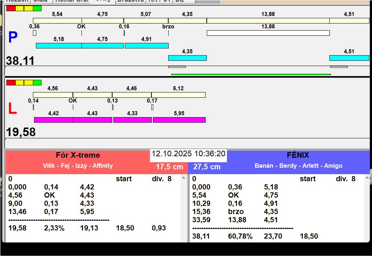Click the magenta 4,42 segment in lane L

tap(53, 120)
